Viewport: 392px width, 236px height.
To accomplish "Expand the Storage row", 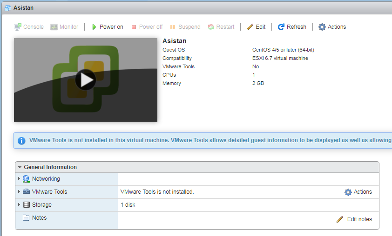I will 19,205.
